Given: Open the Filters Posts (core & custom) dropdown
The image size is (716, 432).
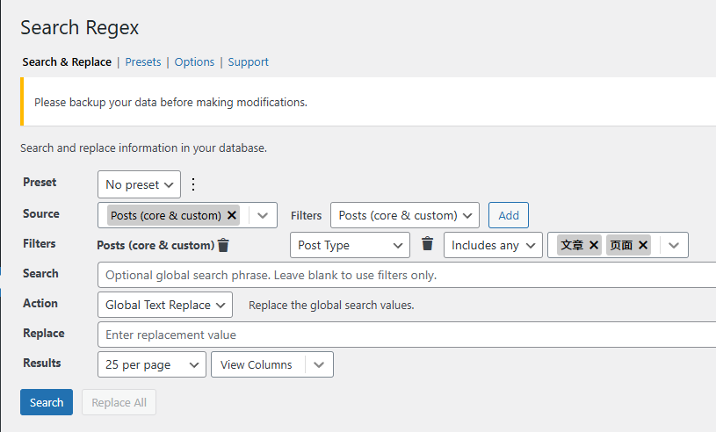Looking at the screenshot, I should click(x=404, y=215).
